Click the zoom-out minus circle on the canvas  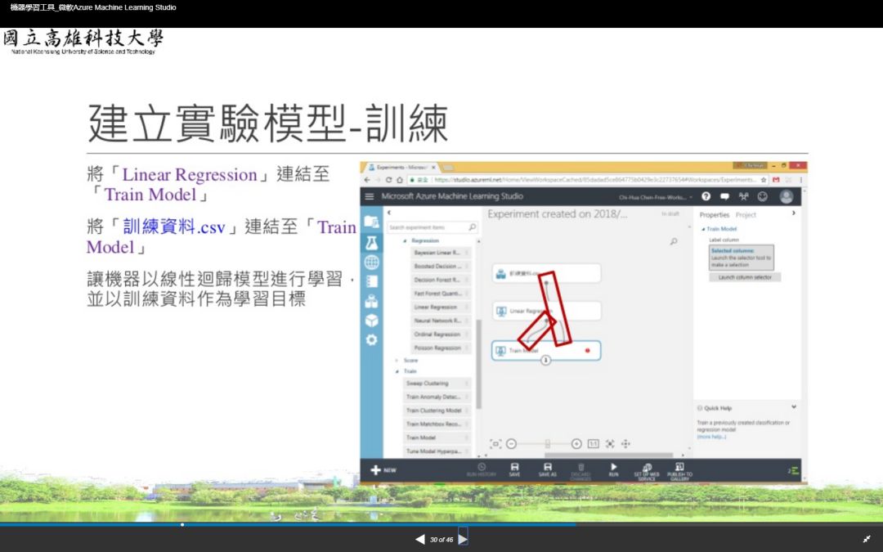coord(511,444)
